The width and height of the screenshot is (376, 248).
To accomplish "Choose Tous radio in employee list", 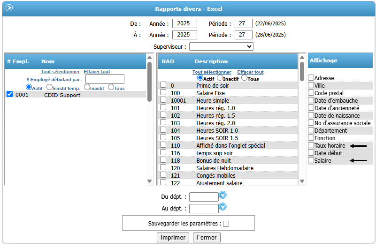I will pyautogui.click(x=111, y=87).
